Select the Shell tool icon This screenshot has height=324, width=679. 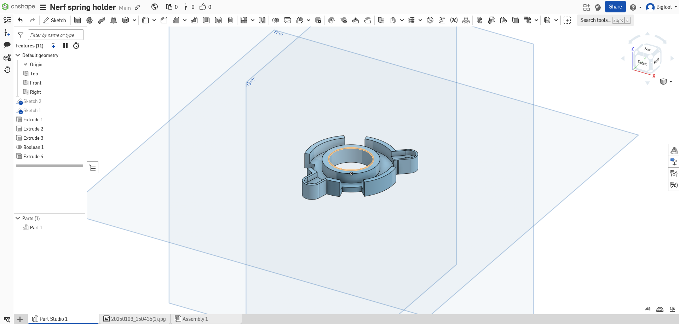tap(206, 20)
